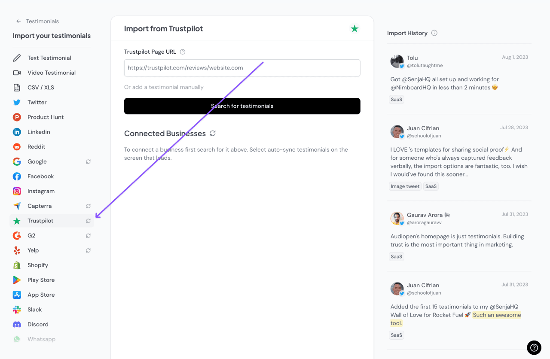Click Gaurav Arora's profile avatar
Image resolution: width=550 pixels, height=359 pixels.
coord(397,218)
